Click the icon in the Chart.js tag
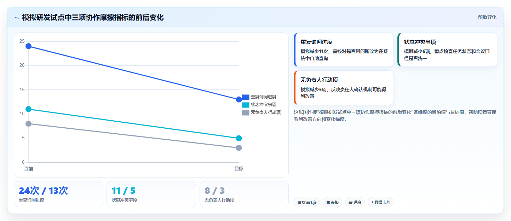The image size is (511, 221). point(299,203)
